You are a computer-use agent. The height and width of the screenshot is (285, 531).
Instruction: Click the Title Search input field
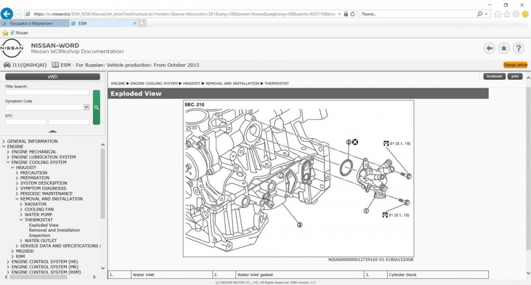tap(47, 92)
